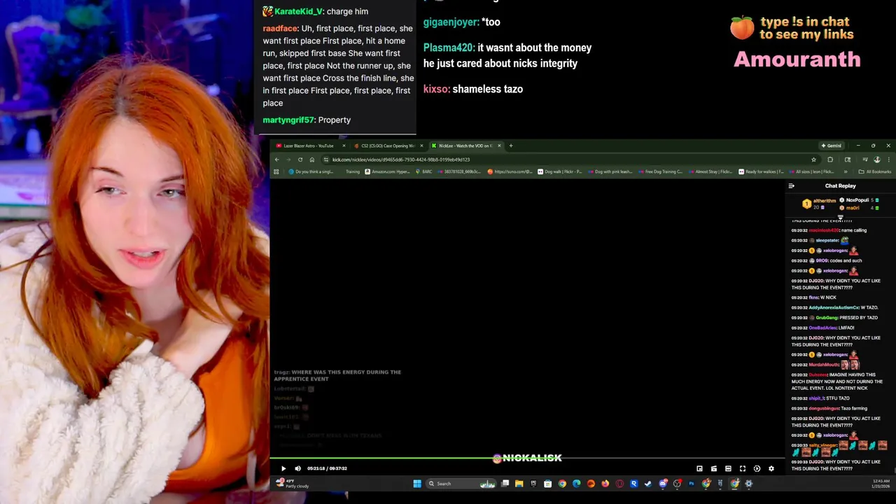This screenshot has width=896, height=504.
Task: Open the weather widget showing Partly cloudy
Action: click(x=293, y=483)
